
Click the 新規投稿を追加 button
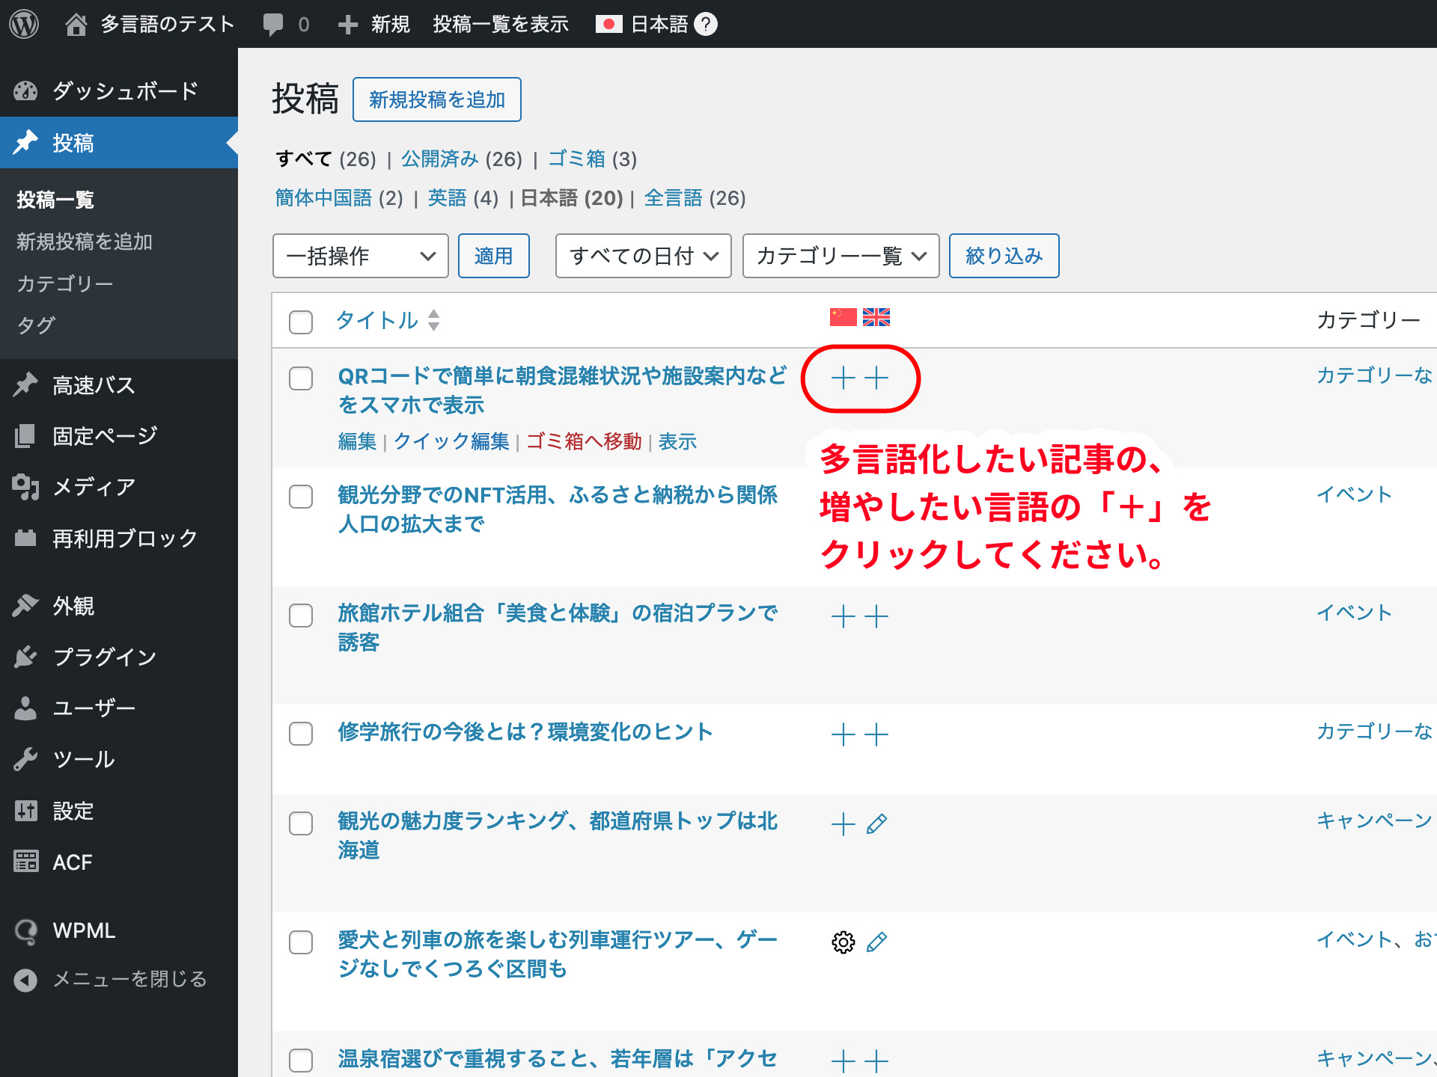436,99
